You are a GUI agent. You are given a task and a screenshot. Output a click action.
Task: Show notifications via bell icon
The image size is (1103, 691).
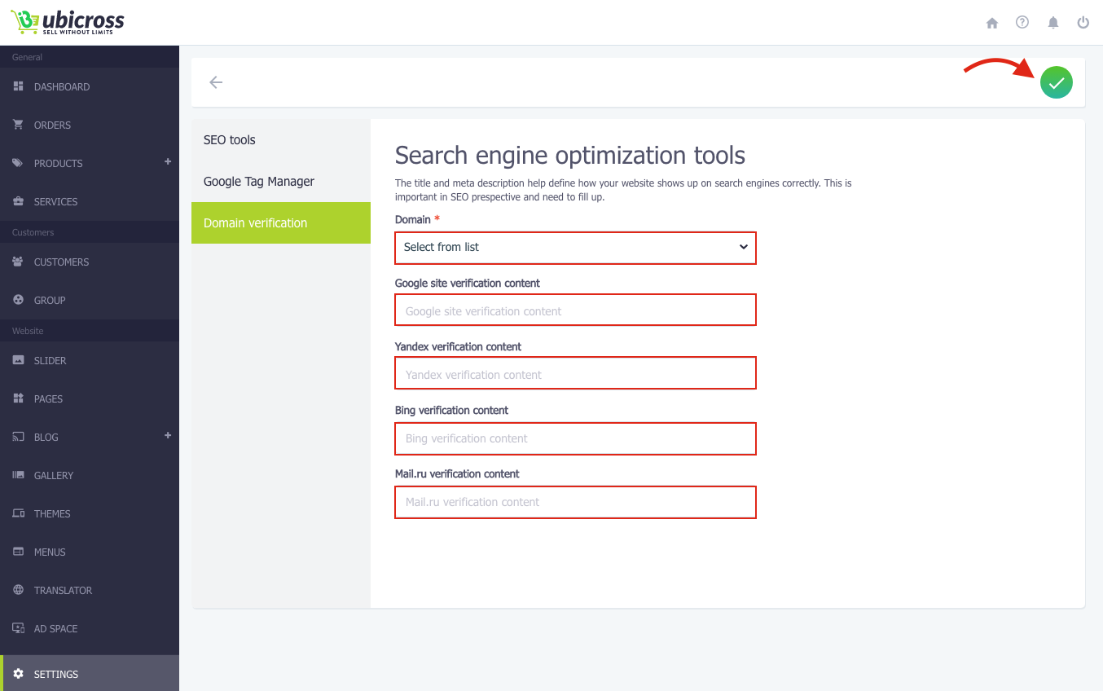coord(1053,23)
